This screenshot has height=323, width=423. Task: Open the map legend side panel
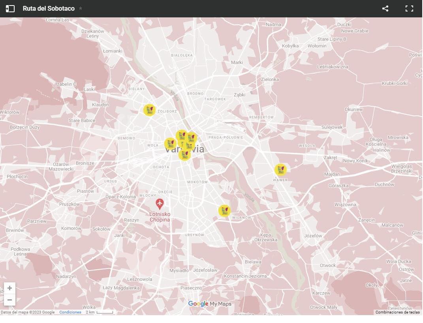tap(10, 9)
